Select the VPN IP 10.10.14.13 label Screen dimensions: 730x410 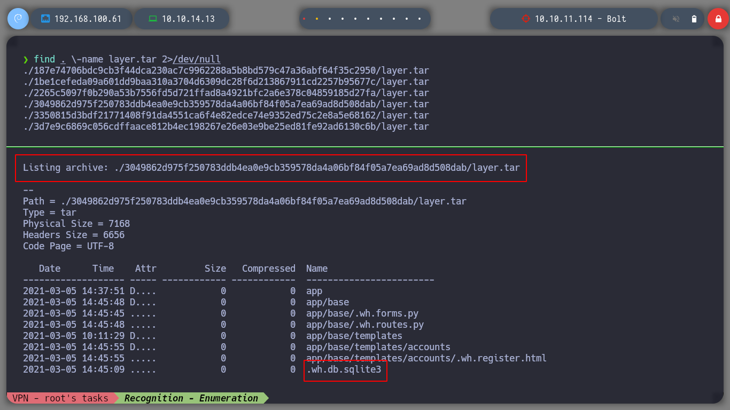[x=188, y=19]
